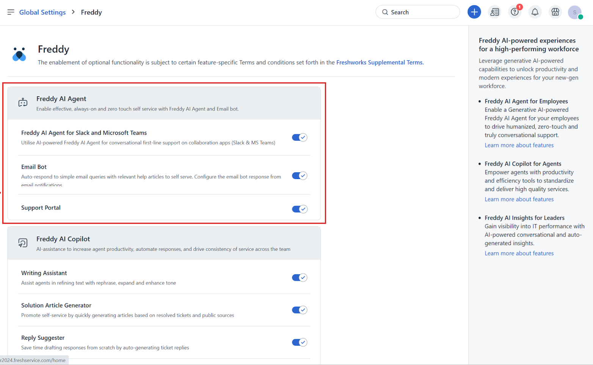This screenshot has width=593, height=365.
Task: Click the Freddy AI Agent robot icon
Action: [x=23, y=102]
